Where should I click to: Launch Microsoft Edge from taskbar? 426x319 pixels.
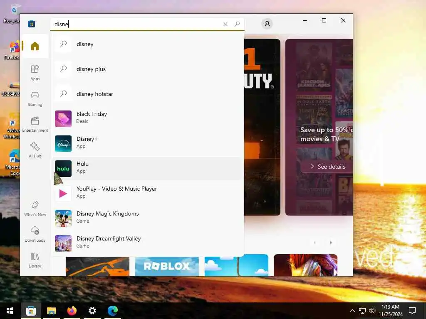pos(112,311)
